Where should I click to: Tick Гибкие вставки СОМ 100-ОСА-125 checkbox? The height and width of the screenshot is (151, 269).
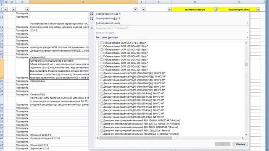[x=102, y=70]
